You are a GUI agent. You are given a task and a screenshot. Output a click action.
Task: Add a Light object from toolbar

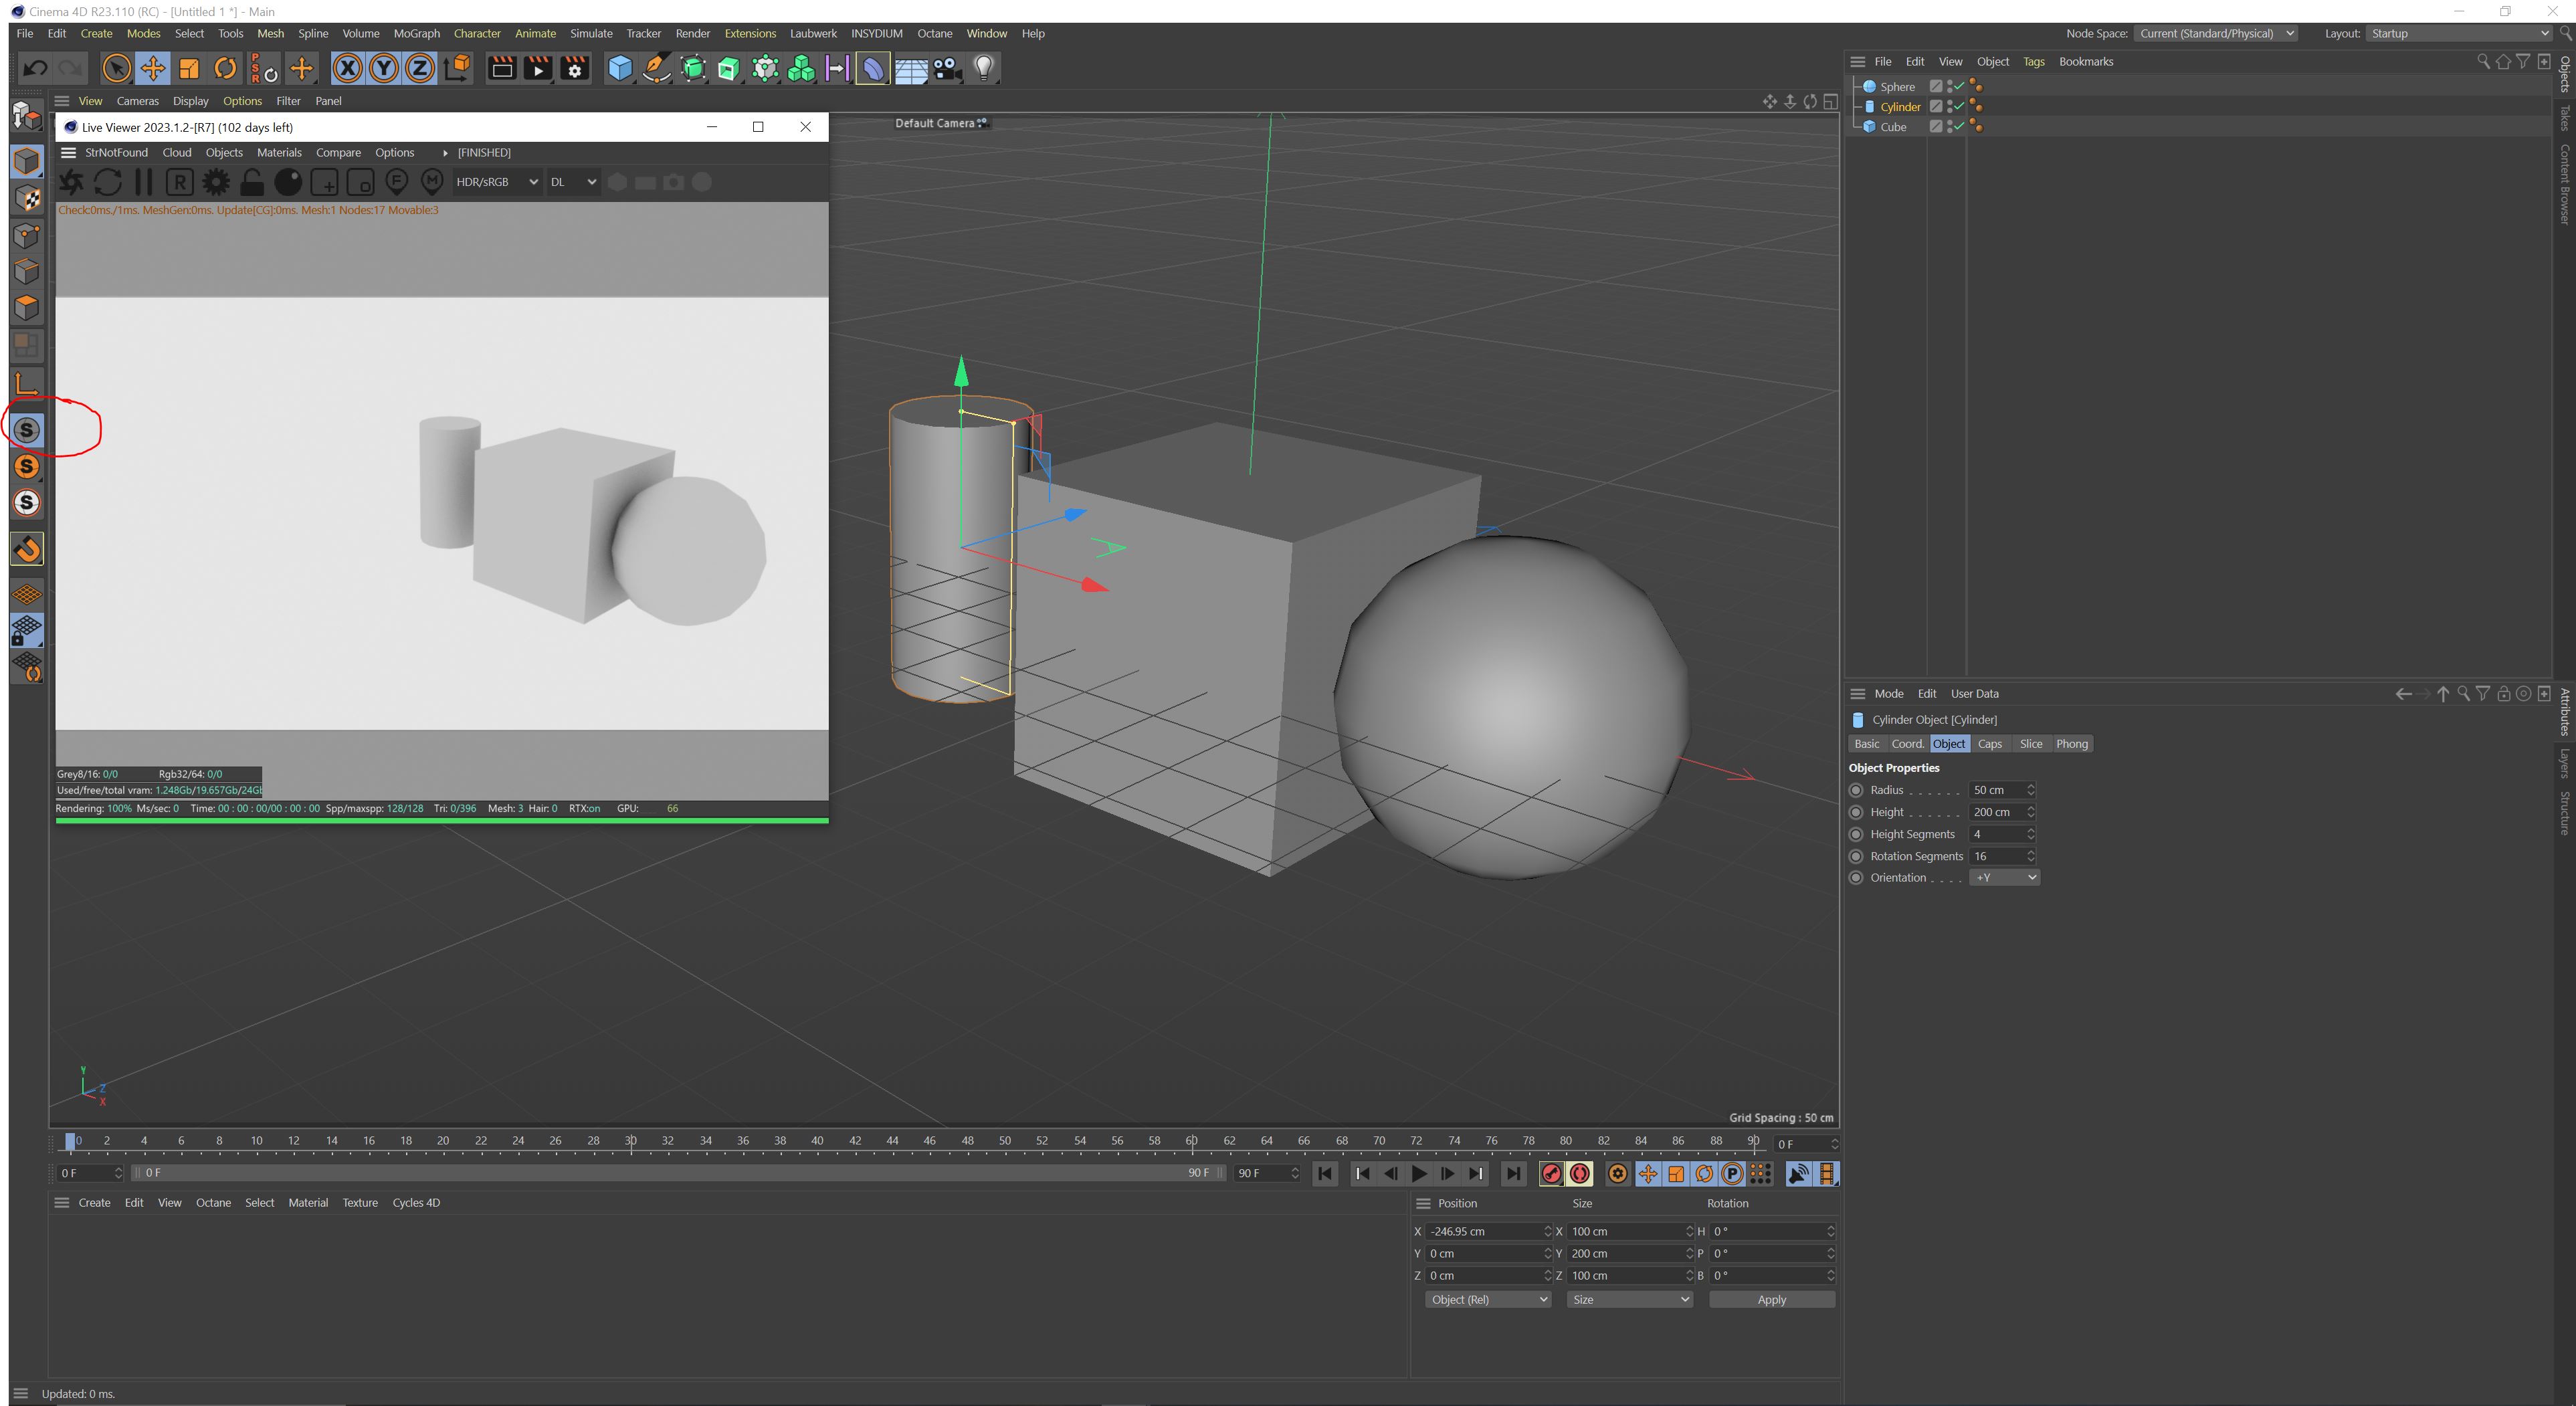(984, 68)
